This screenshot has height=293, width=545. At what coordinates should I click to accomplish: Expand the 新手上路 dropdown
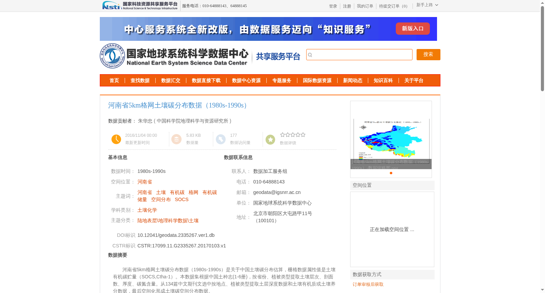(427, 5)
